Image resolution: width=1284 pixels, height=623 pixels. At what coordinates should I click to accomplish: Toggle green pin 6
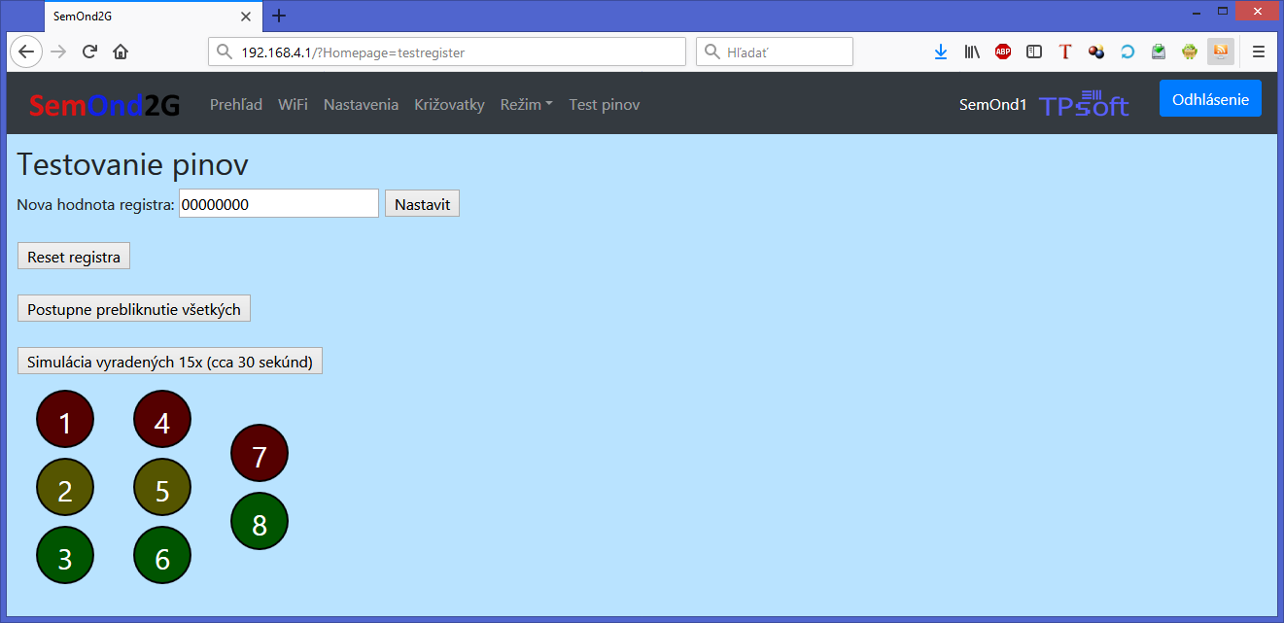tap(162, 556)
